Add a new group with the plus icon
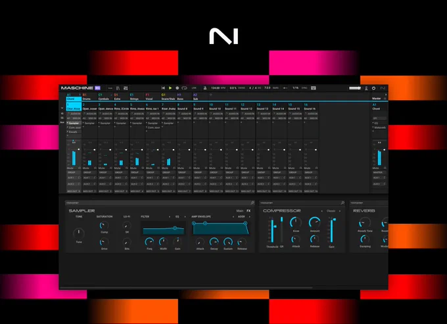 [x=210, y=95]
